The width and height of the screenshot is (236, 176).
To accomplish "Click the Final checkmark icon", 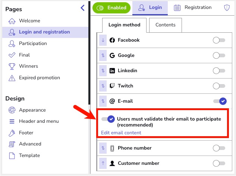I will pyautogui.click(x=12, y=55).
